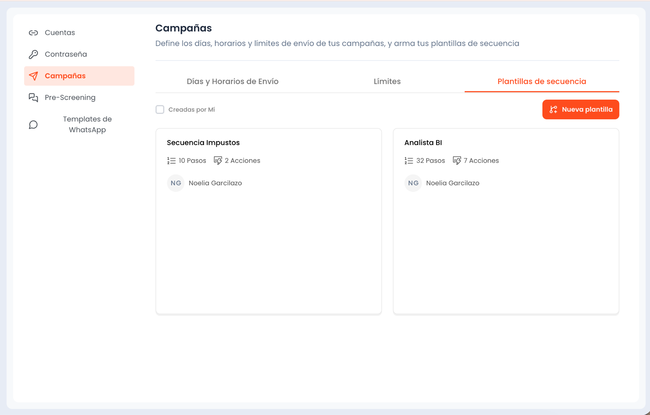Open the Analista BI template title
Image resolution: width=650 pixels, height=415 pixels.
click(x=423, y=143)
